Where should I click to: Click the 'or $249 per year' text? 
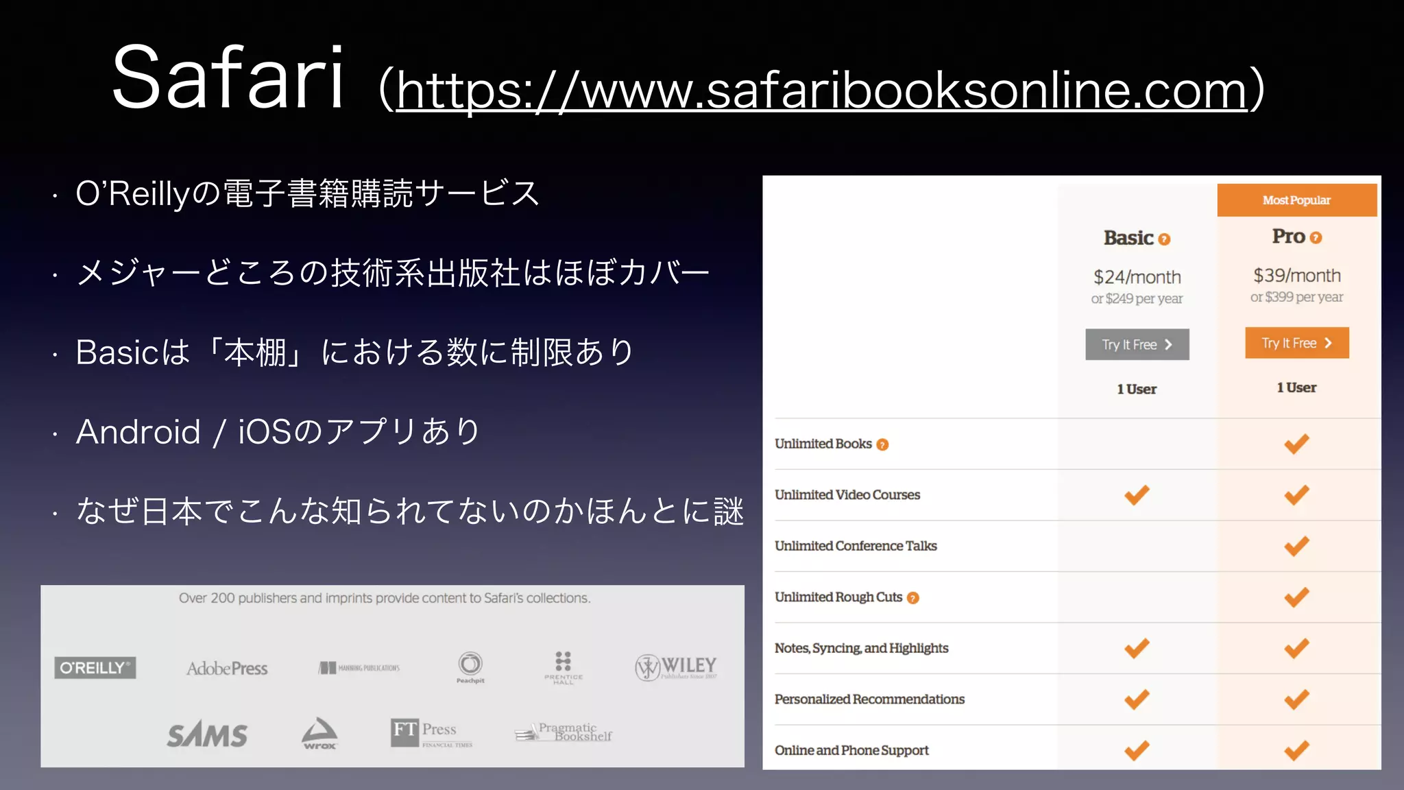point(1137,299)
